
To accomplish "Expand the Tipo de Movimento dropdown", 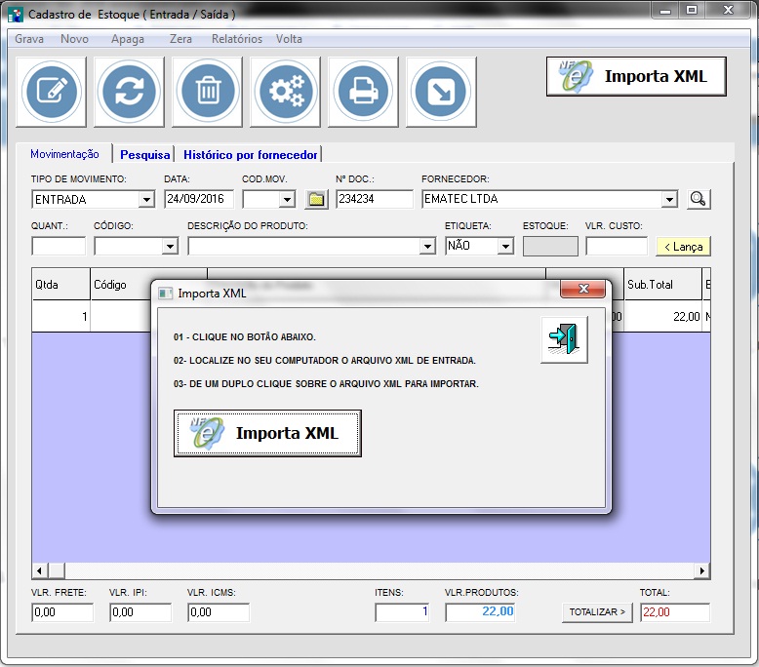I will click(x=146, y=200).
